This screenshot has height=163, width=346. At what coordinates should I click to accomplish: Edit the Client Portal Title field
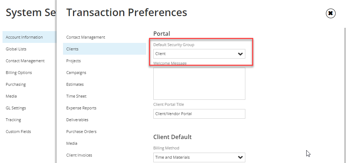coord(199,114)
